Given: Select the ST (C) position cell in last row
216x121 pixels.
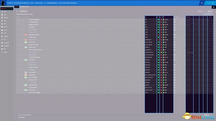Looking at the screenshot, I should (x=150, y=92).
